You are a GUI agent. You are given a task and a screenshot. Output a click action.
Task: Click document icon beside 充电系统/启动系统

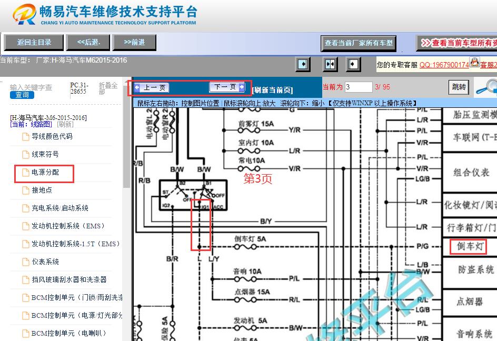pyautogui.click(x=26, y=208)
